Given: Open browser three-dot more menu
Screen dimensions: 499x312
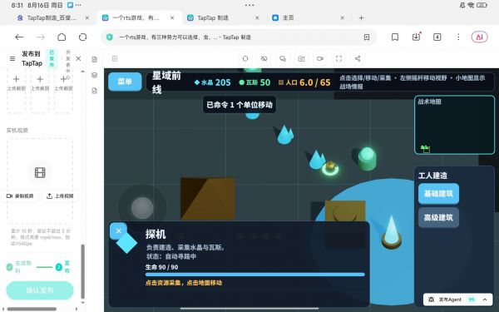Looking at the screenshot, I should [x=458, y=37].
